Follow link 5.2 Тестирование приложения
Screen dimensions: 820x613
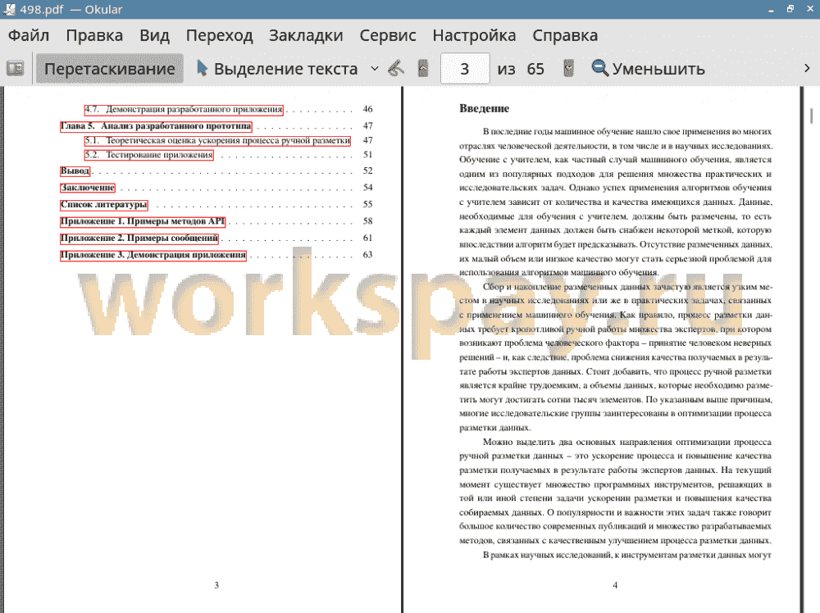click(x=149, y=155)
